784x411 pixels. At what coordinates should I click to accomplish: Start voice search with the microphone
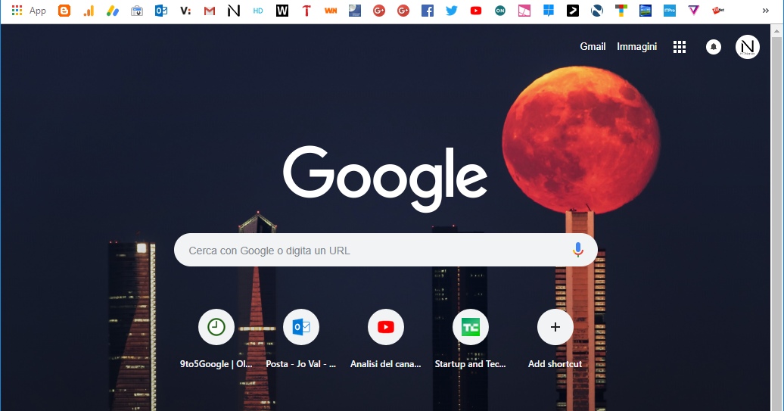point(578,250)
